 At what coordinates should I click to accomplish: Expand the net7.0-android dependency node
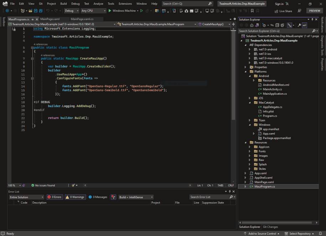(x=249, y=49)
